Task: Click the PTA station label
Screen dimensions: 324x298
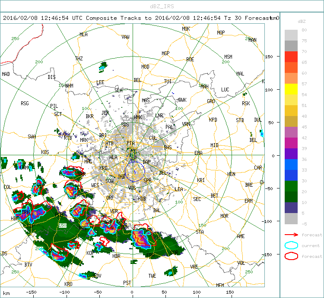Action: [130, 143]
